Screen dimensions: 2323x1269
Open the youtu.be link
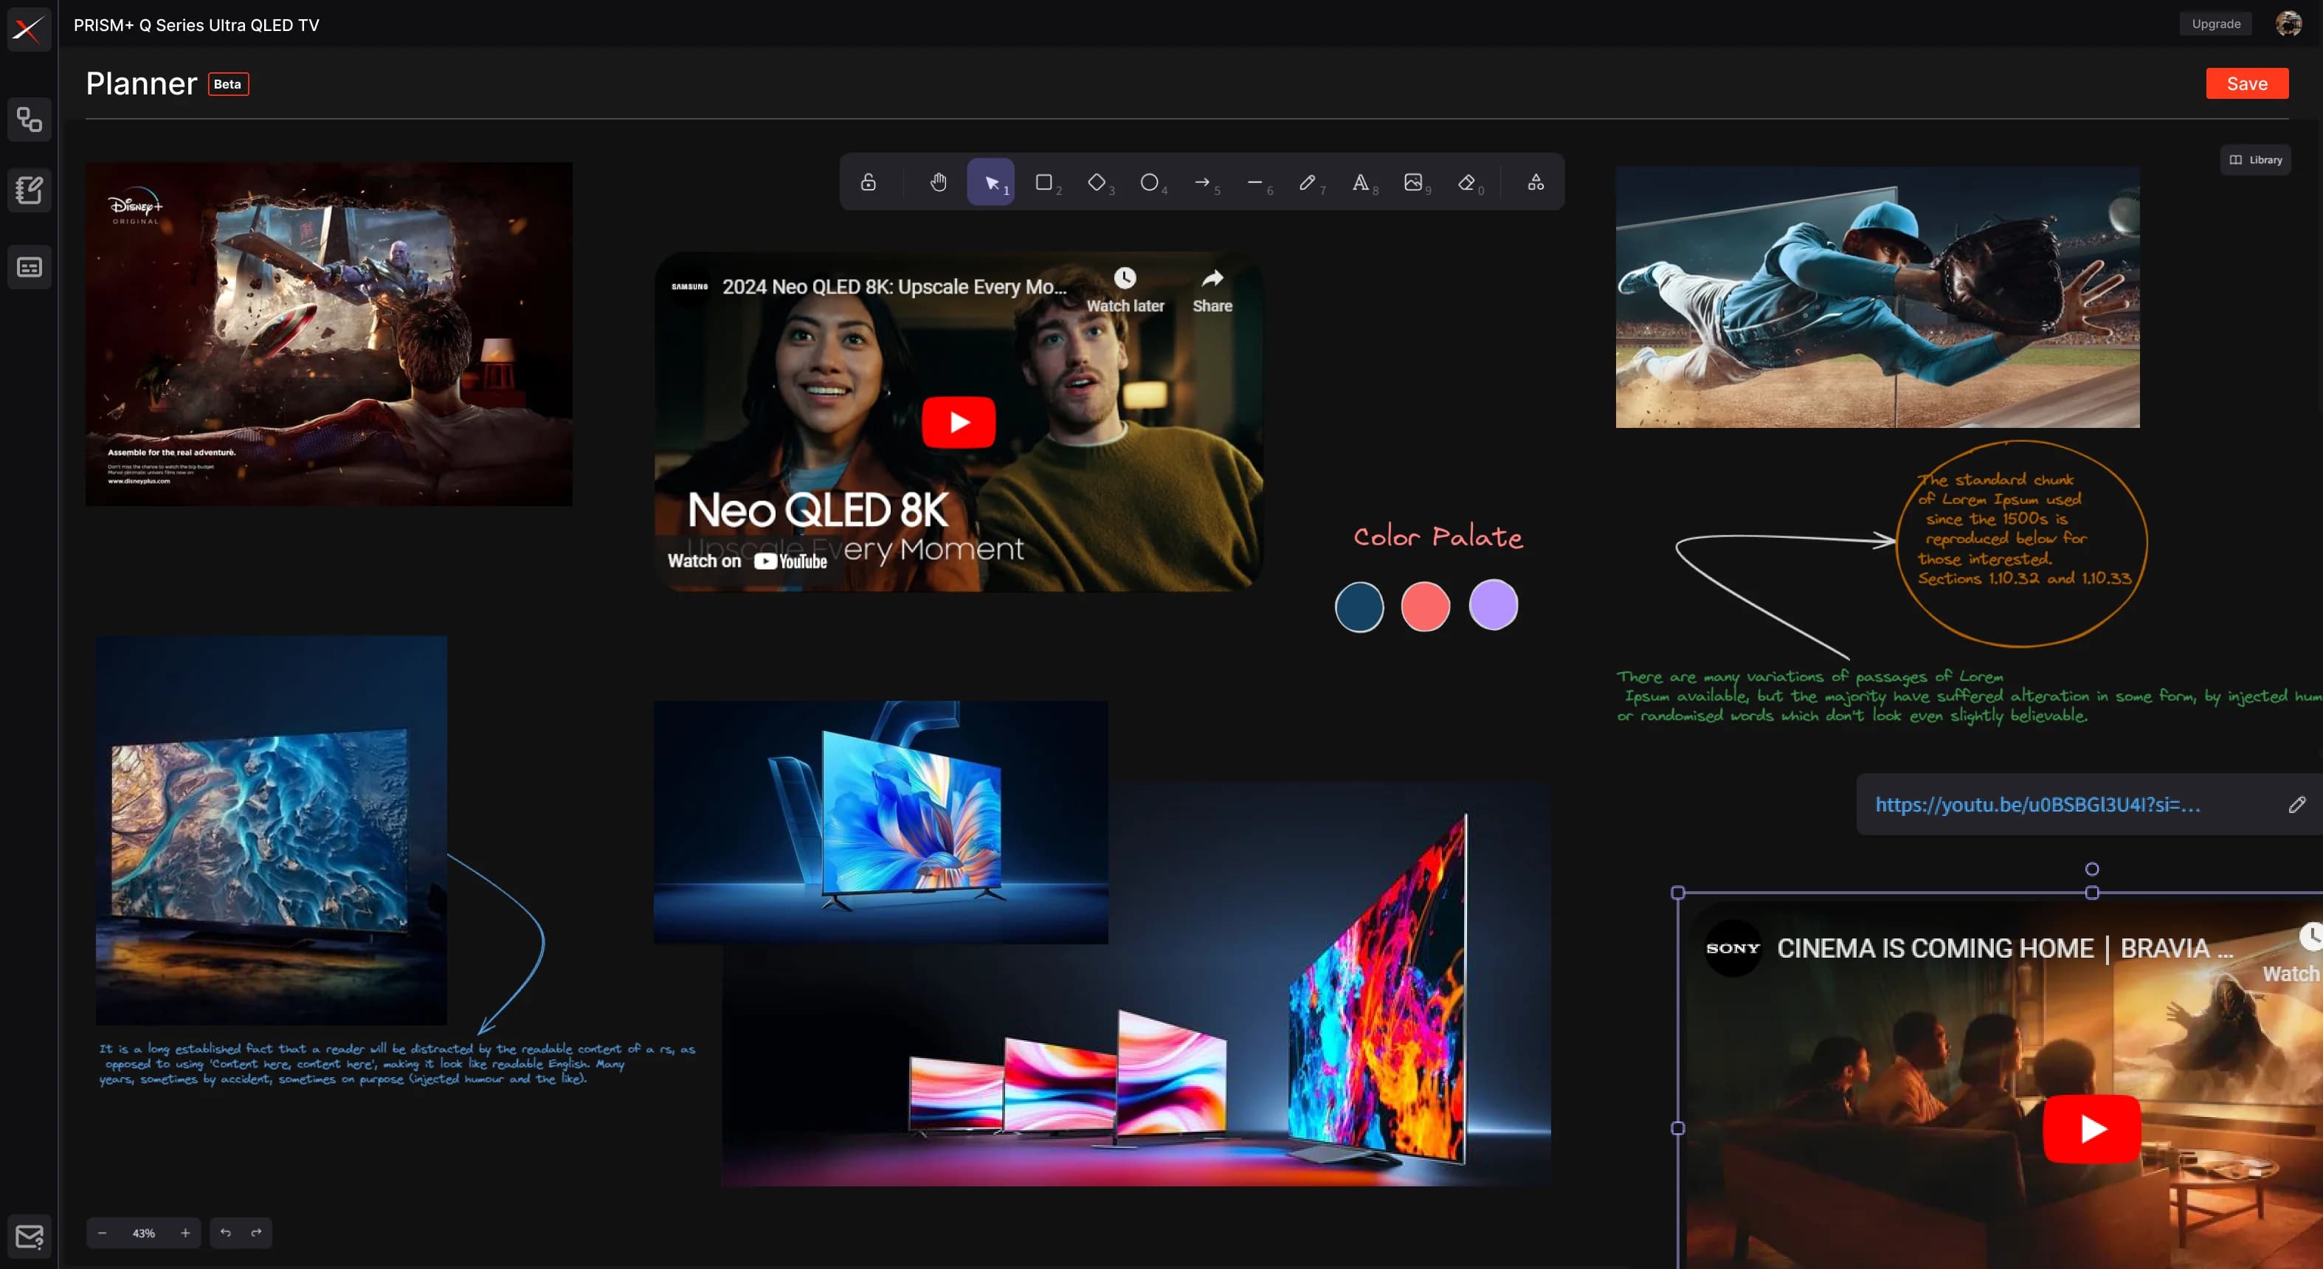(2037, 804)
